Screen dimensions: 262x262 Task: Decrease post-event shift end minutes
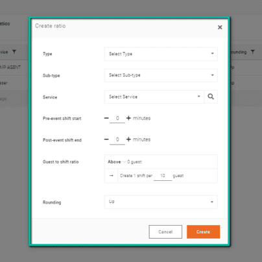coord(106,139)
